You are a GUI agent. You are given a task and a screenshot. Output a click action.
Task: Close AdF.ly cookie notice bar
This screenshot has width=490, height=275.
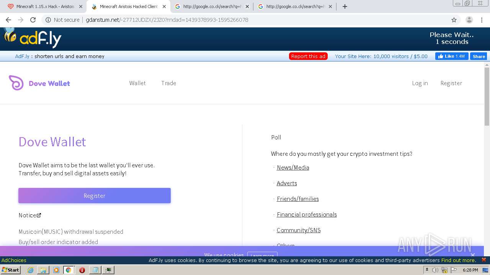tap(483, 260)
